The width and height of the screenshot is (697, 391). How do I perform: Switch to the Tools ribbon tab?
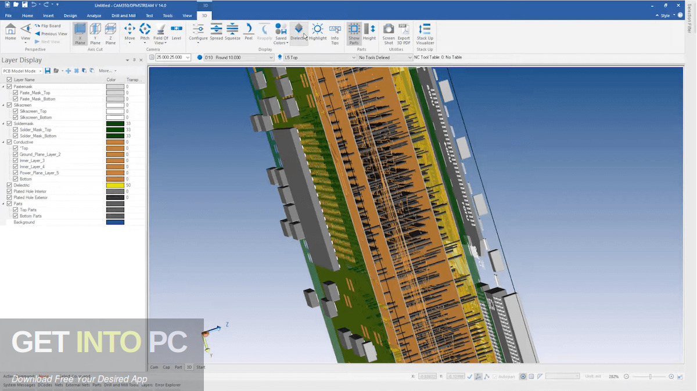click(167, 16)
